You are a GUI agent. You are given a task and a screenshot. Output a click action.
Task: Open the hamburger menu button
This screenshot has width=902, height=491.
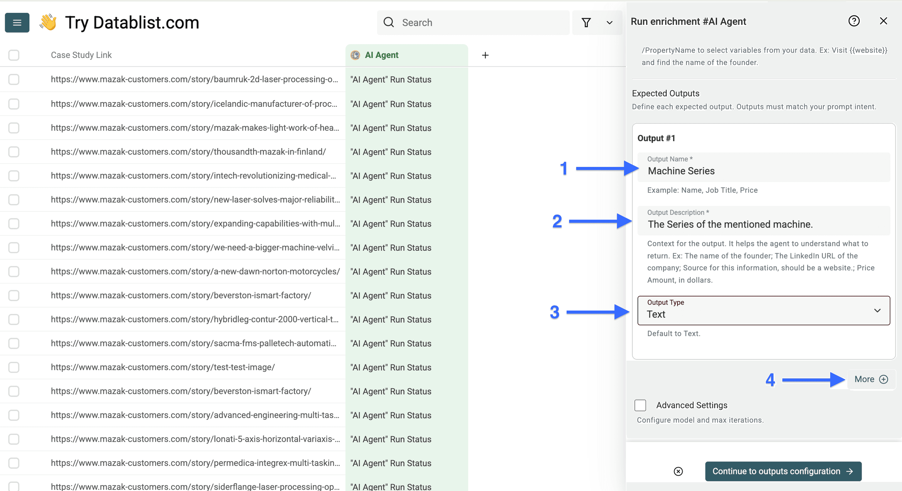point(17,23)
